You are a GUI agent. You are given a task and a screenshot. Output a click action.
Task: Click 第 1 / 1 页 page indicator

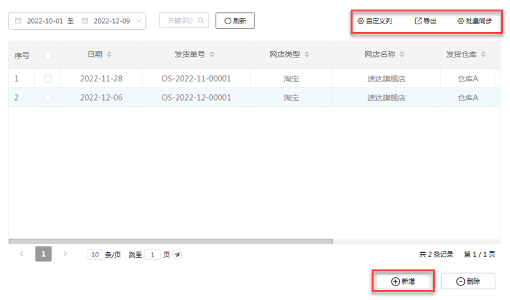click(x=479, y=254)
